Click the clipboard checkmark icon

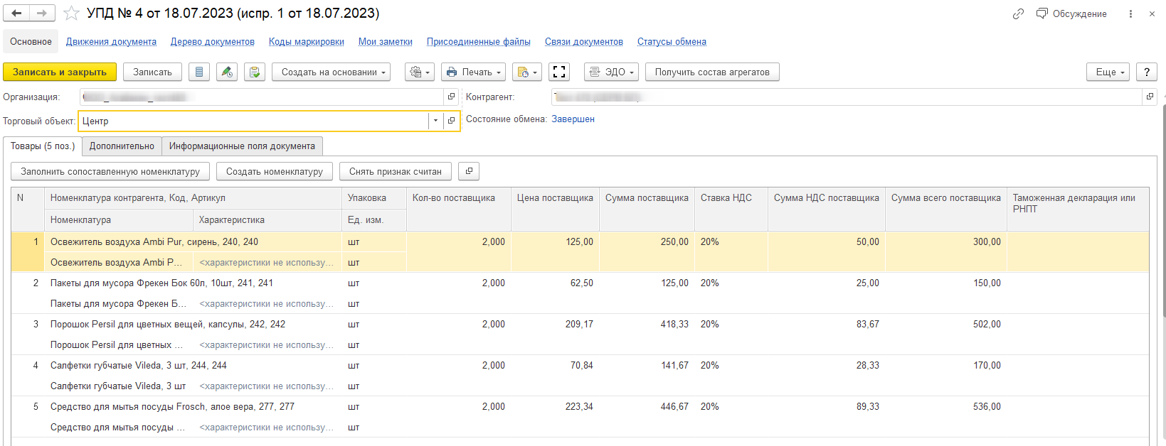(x=255, y=72)
